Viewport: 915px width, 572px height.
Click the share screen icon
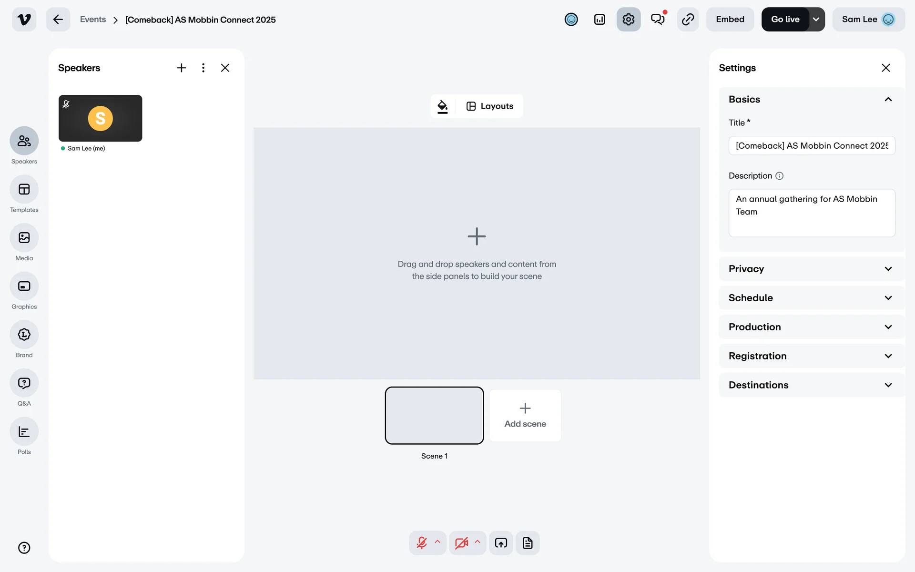point(501,543)
